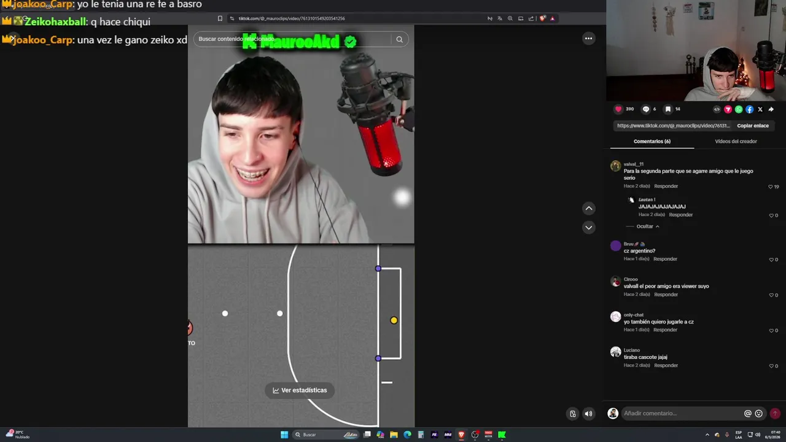Mute the video with speaker icon
The width and height of the screenshot is (786, 442).
(588, 414)
